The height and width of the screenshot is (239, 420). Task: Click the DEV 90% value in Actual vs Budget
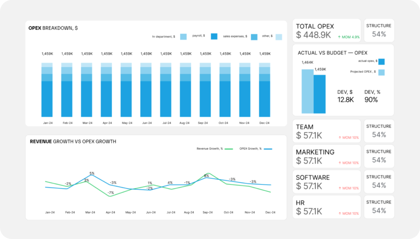[371, 100]
